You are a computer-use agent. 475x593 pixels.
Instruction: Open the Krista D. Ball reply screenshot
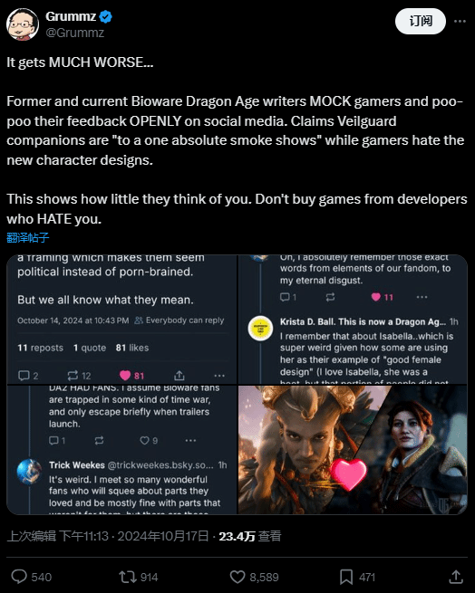[x=353, y=320]
